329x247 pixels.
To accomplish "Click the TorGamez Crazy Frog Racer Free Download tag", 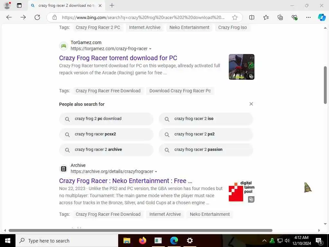I will click(108, 91).
